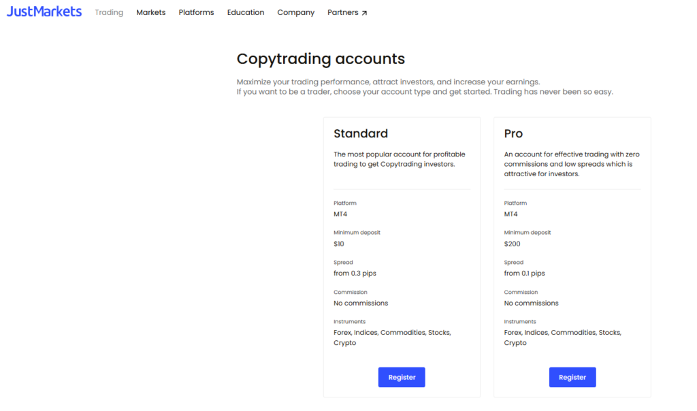Open the Markets menu
This screenshot has width=697, height=411.
point(150,12)
